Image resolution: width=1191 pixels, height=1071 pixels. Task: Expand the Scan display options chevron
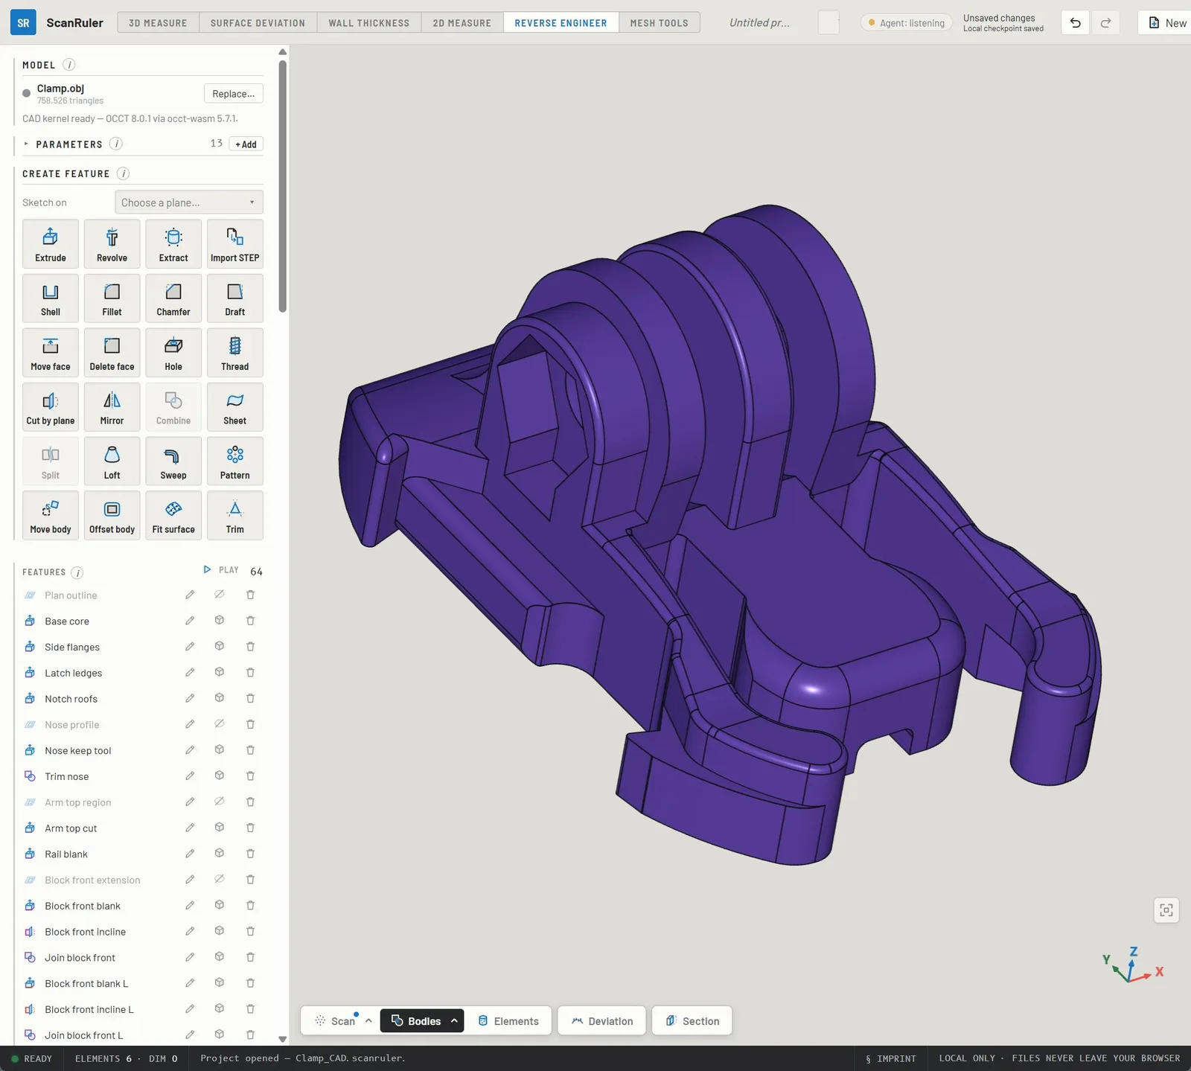click(x=368, y=1021)
